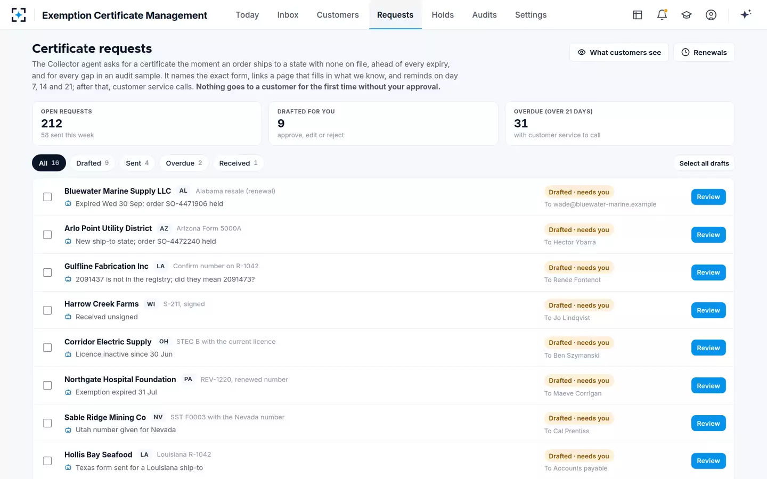Image resolution: width=767 pixels, height=479 pixels.
Task: Click the Open Requests 212 card
Action: click(147, 123)
